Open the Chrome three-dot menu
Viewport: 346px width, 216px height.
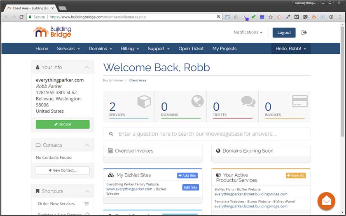340,17
